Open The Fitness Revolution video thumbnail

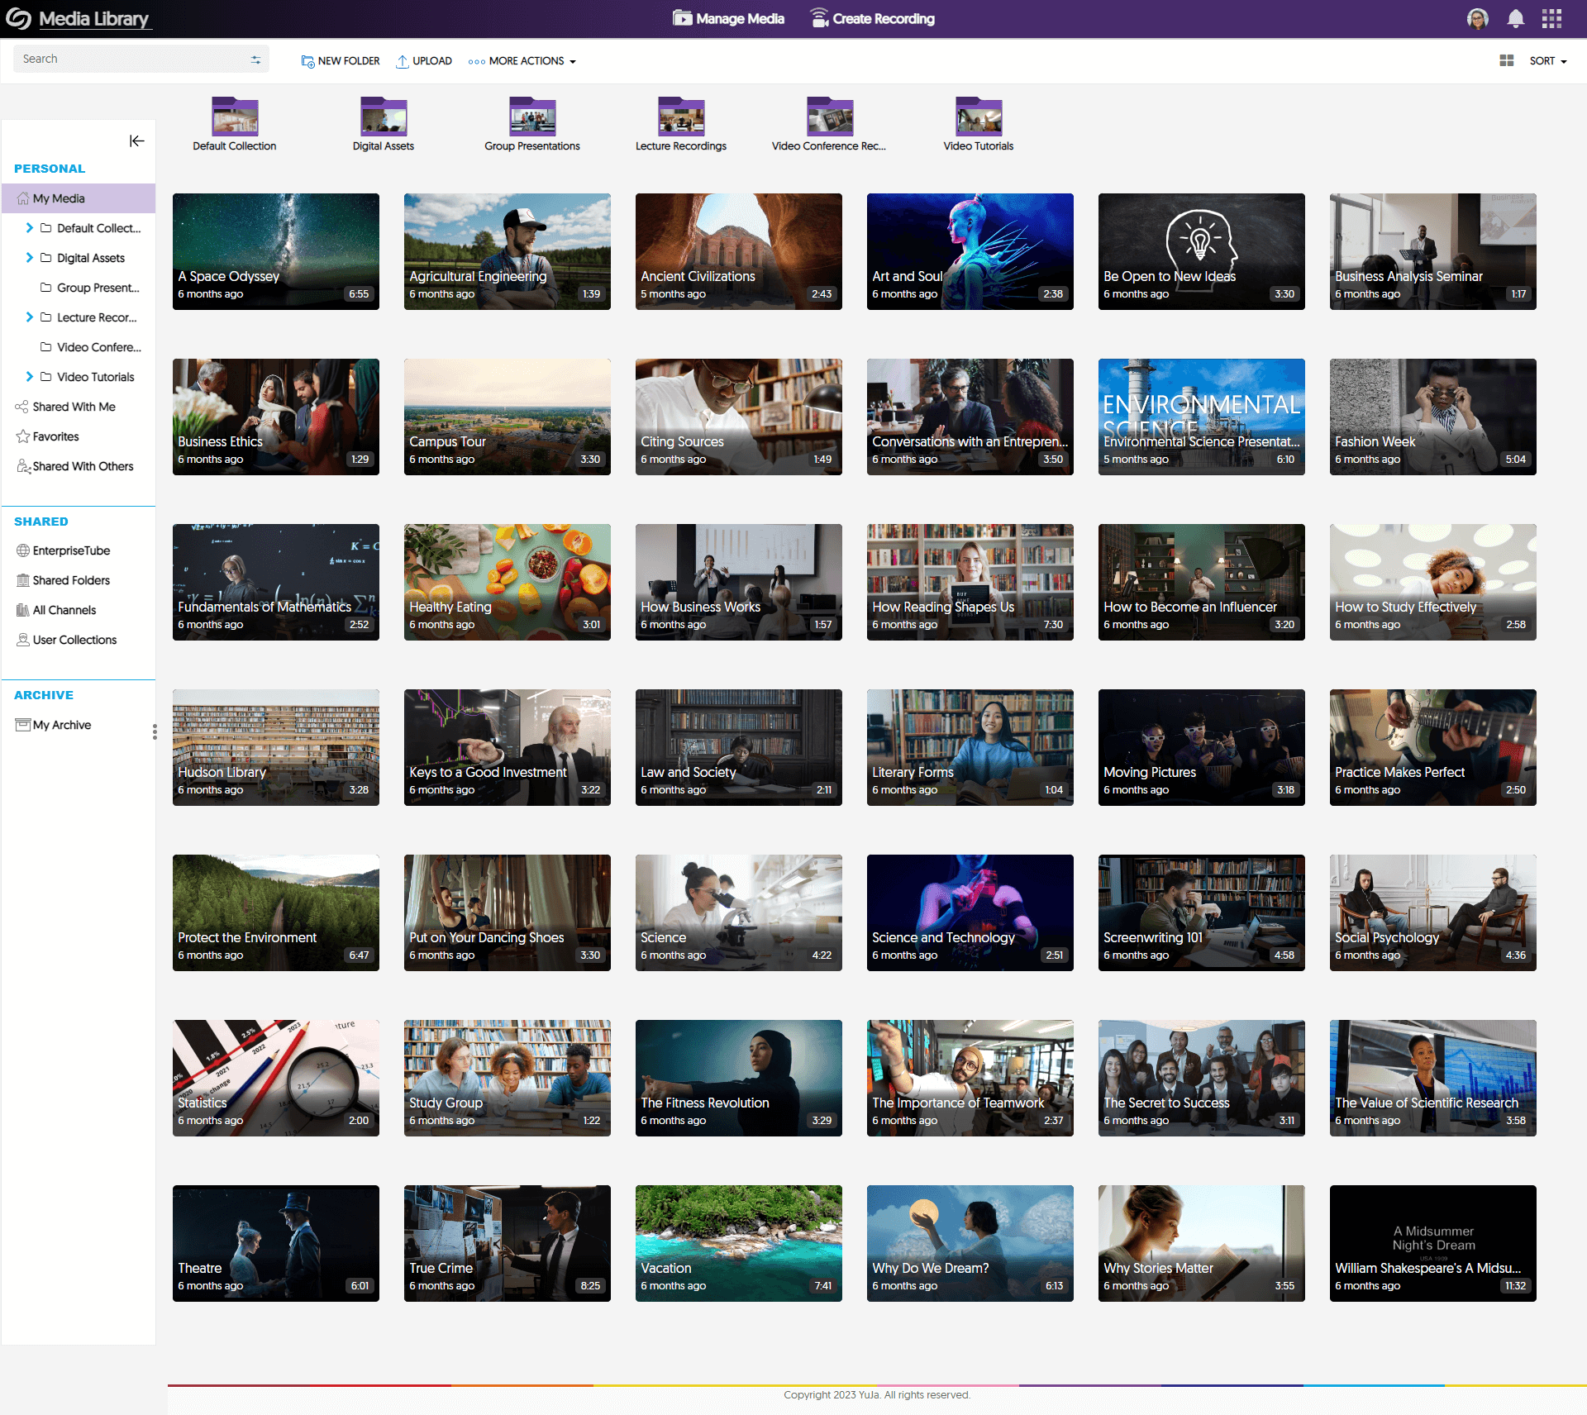tap(739, 1078)
